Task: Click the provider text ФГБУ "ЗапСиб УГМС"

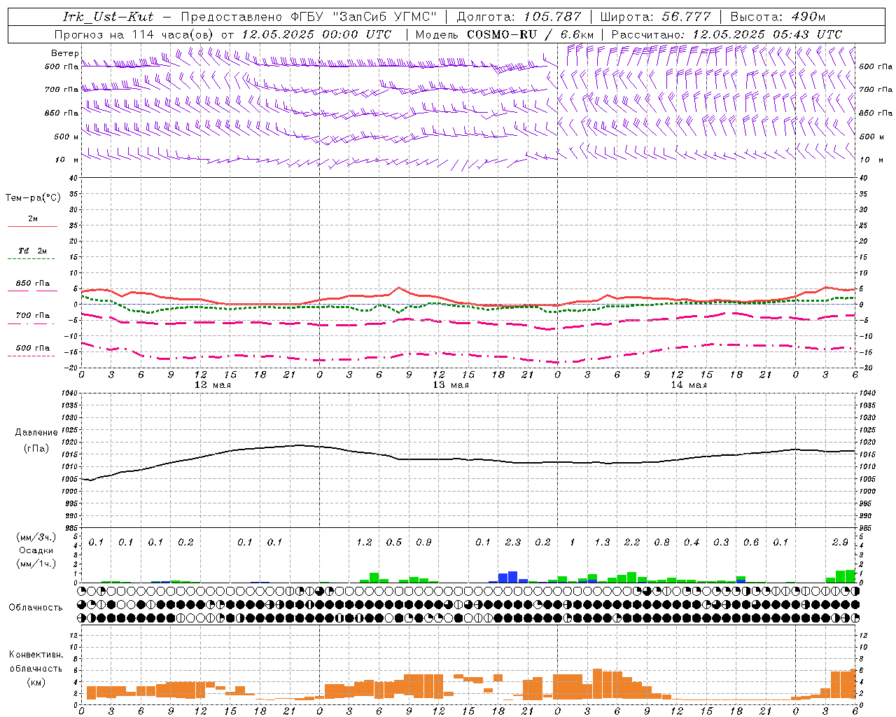Action: (363, 17)
